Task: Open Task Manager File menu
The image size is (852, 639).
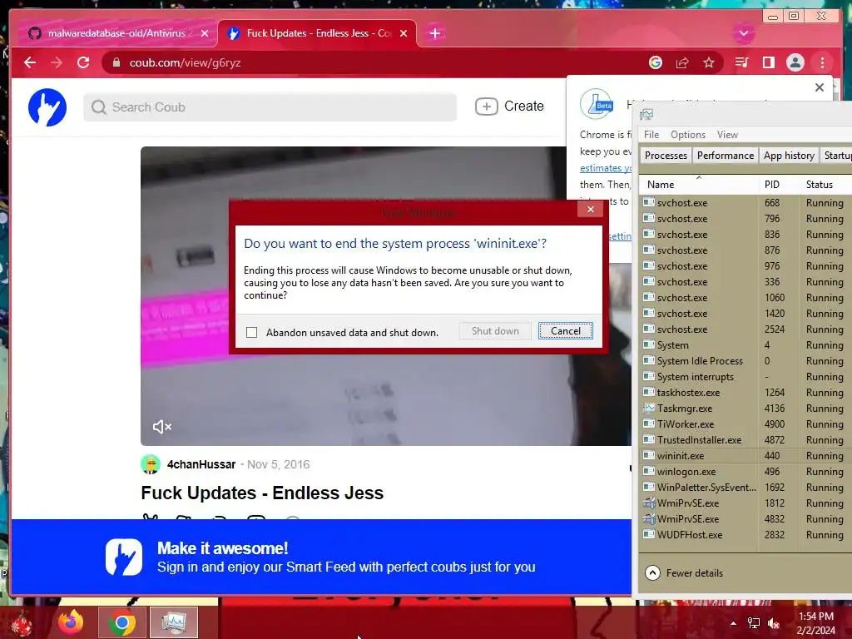Action: click(x=651, y=135)
